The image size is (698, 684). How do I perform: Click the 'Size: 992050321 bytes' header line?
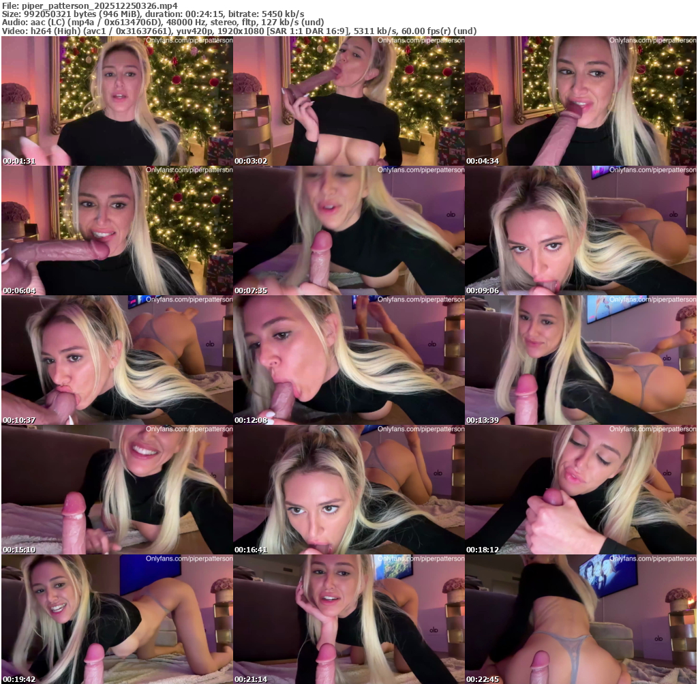[153, 14]
